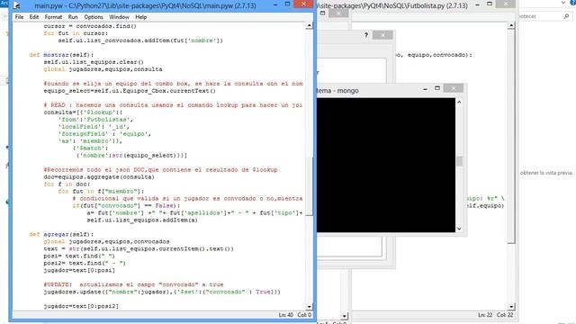576x324 pixels.
Task: Open the Run menu in main.pyw
Action: click(73, 17)
